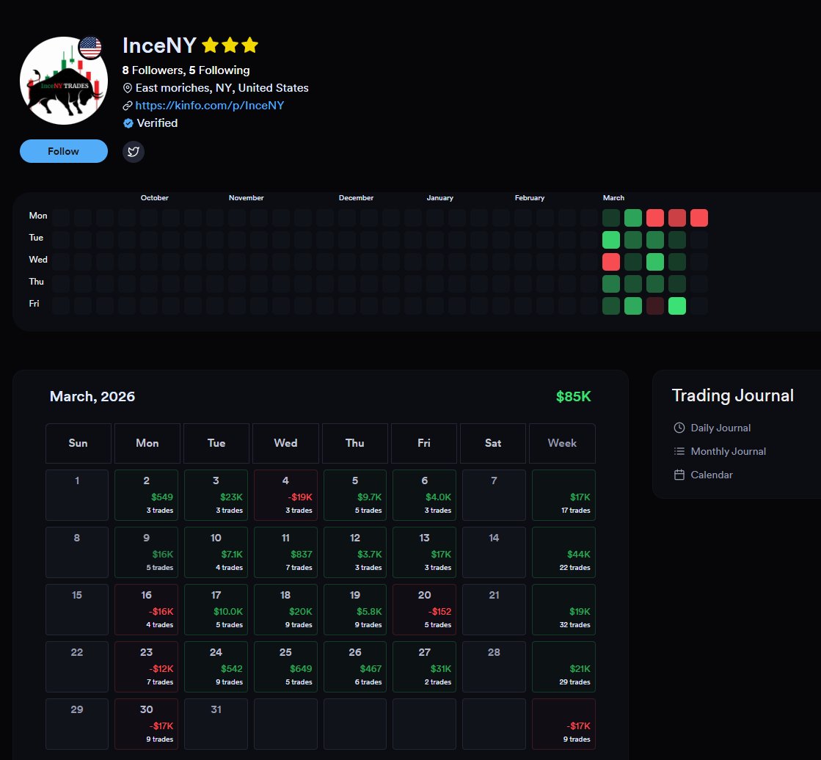Open March 10 day with $7.1K profit

[x=216, y=552]
